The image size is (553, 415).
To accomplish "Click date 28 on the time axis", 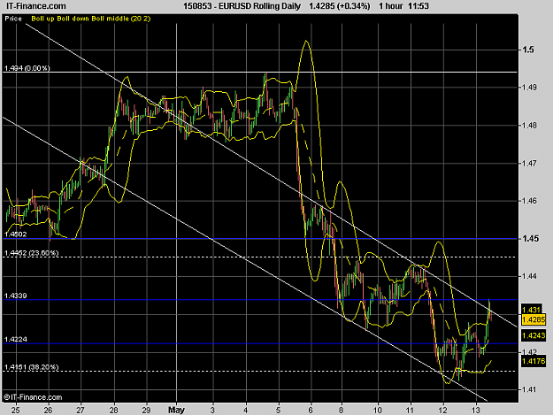I will tap(113, 410).
